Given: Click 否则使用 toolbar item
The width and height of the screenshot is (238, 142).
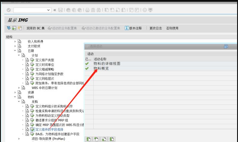Looking at the screenshot, I should [x=172, y=28].
